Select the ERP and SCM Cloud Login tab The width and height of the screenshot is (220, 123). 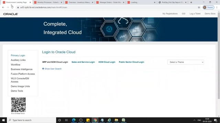tap(55, 62)
